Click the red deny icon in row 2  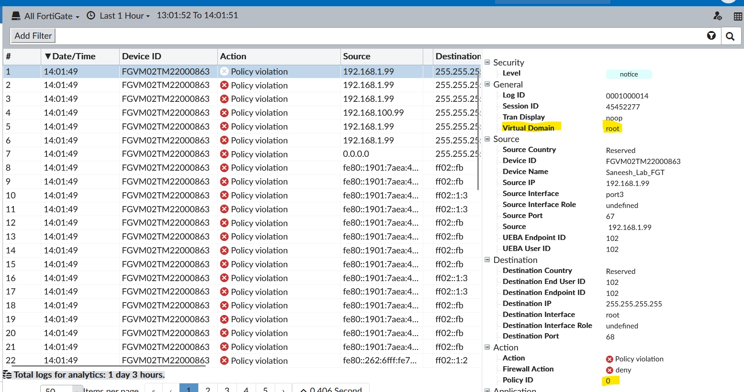[224, 85]
